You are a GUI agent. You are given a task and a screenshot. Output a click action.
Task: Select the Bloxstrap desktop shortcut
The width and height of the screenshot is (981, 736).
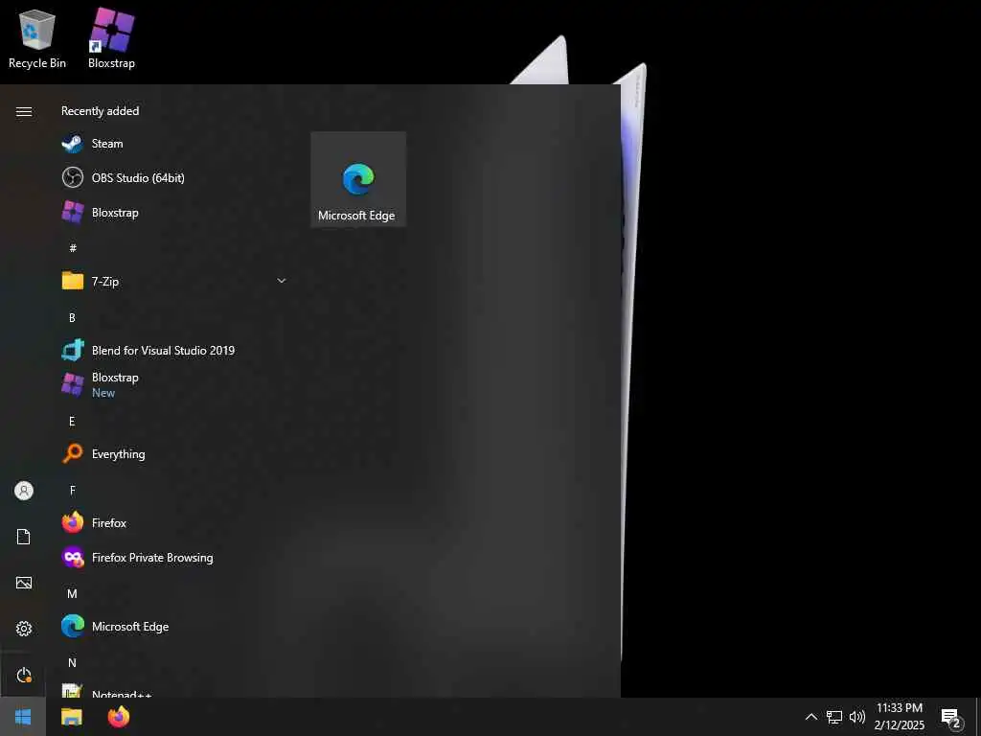111,38
